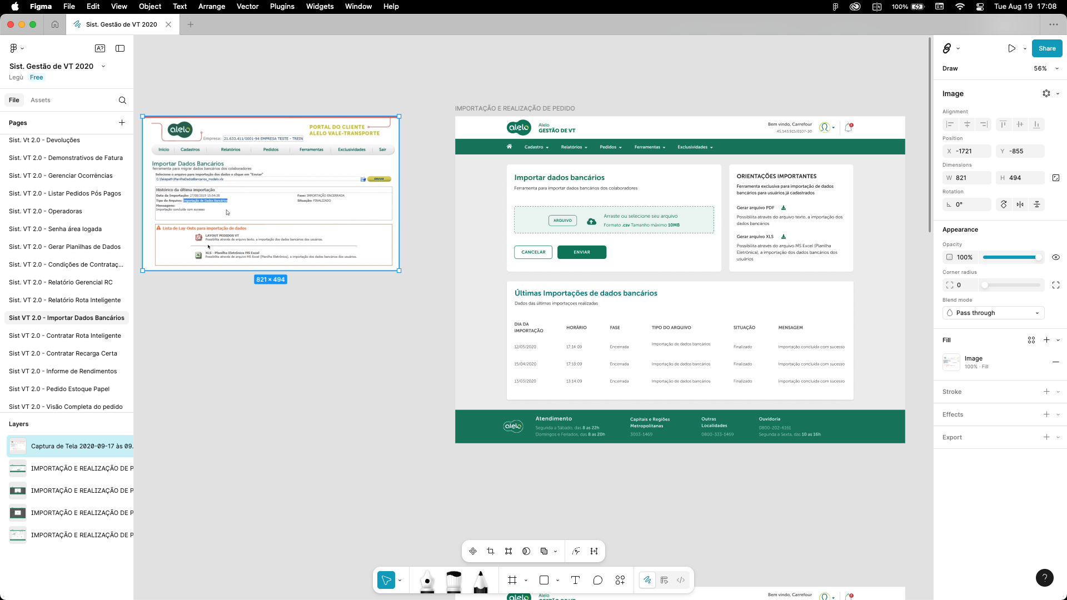Toggle layer visibility eye icon
1067x600 pixels.
[1056, 257]
